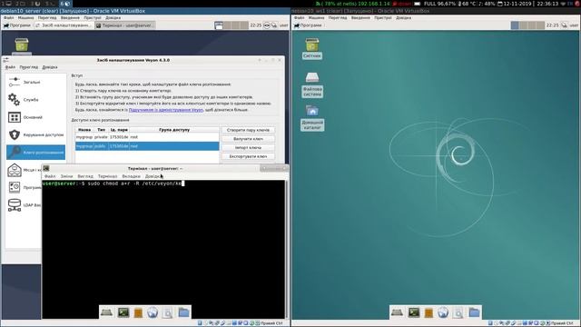The width and height of the screenshot is (581, 327).
Task: Open Файлова система icon on workstation desktop
Action: pos(312,84)
